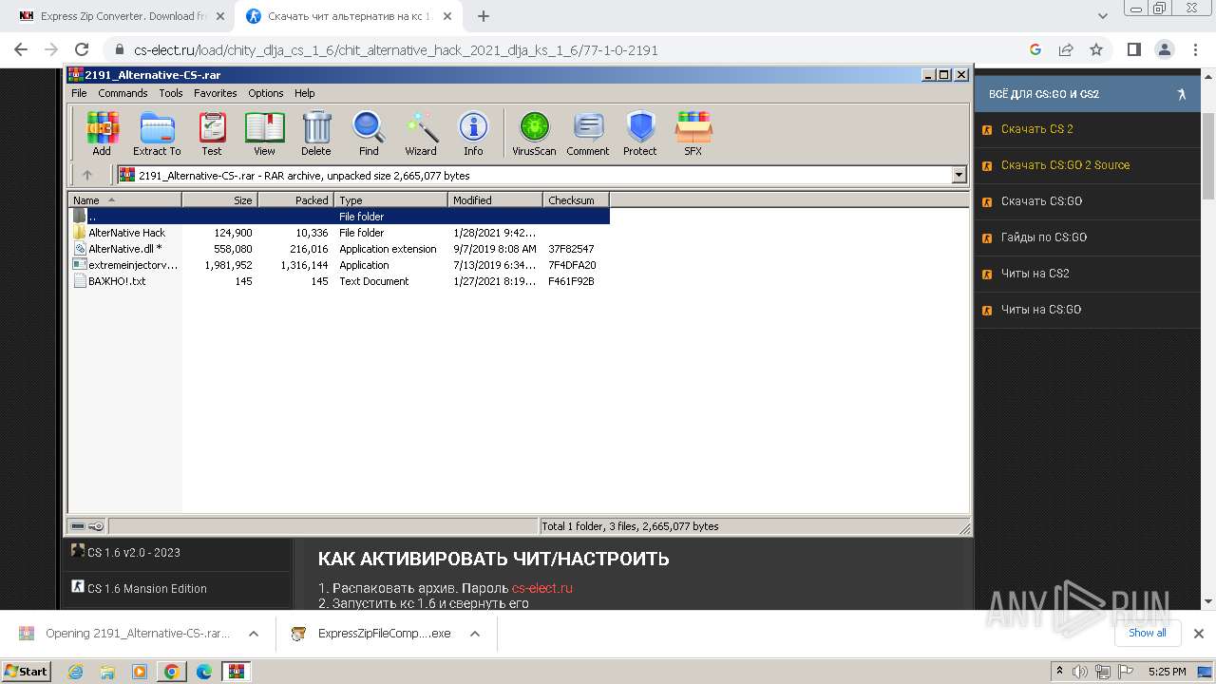The width and height of the screenshot is (1216, 684).
Task: Launch the Wizard tool
Action: click(x=421, y=134)
